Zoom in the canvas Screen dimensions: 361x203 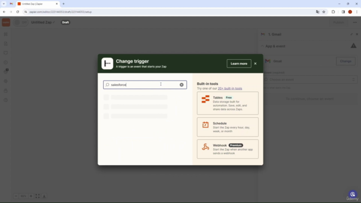[31, 196]
